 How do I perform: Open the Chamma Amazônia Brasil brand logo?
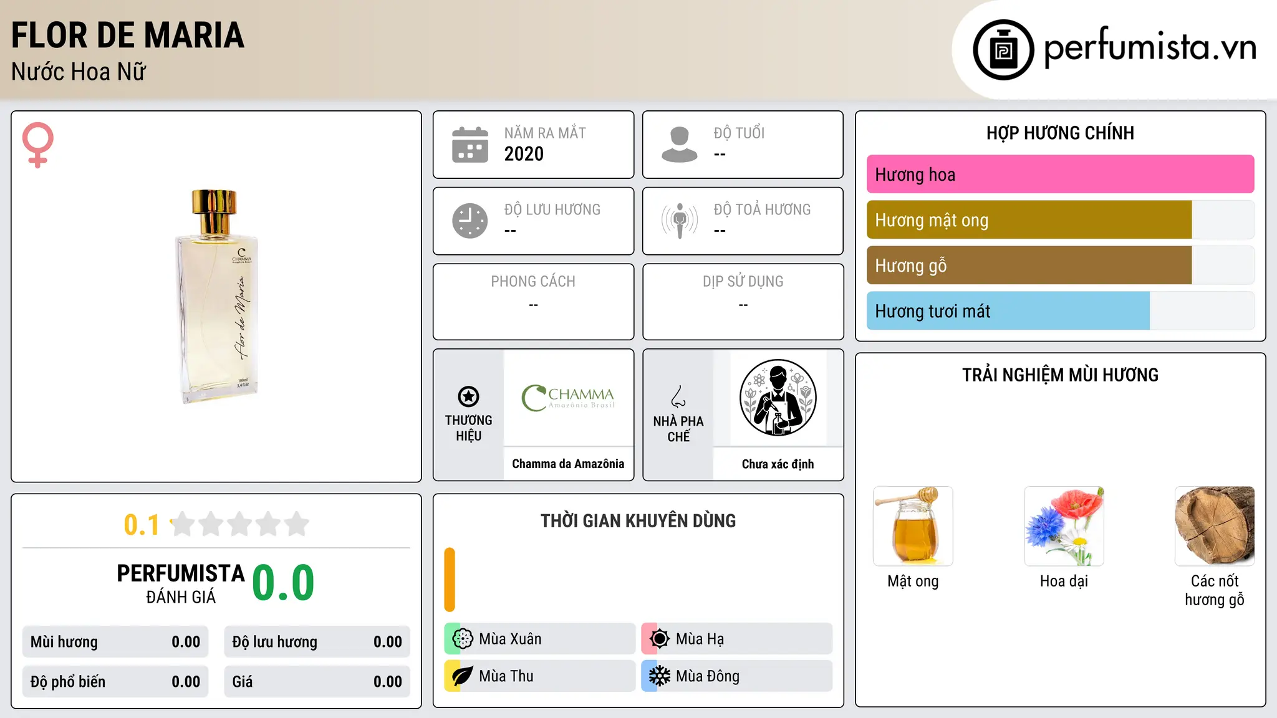(568, 398)
